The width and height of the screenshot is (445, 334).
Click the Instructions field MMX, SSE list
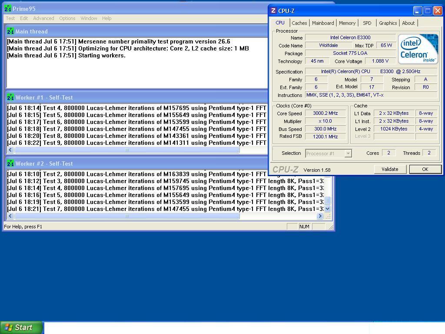point(371,95)
